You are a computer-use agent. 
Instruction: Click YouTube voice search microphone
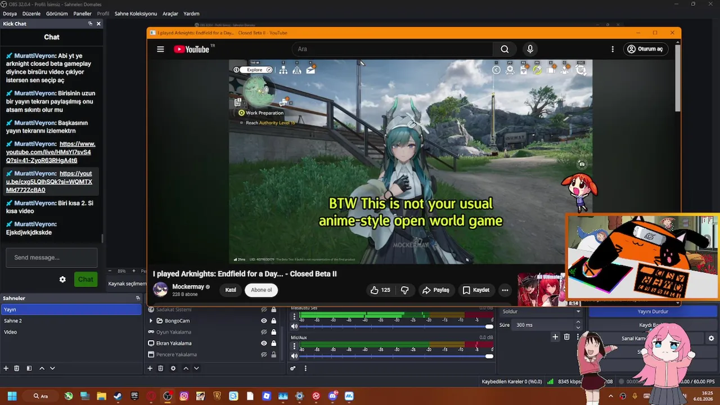(x=530, y=49)
